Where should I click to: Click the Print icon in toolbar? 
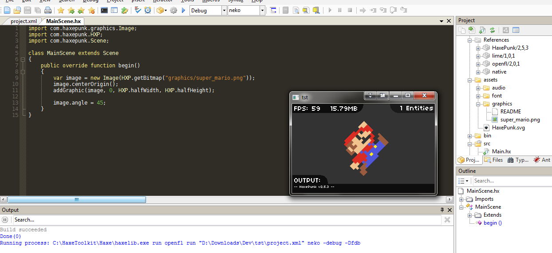point(48,10)
